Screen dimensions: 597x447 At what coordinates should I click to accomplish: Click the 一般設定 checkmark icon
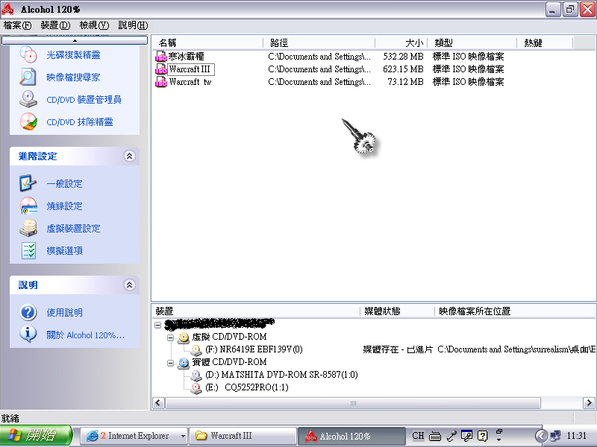pyautogui.click(x=28, y=183)
